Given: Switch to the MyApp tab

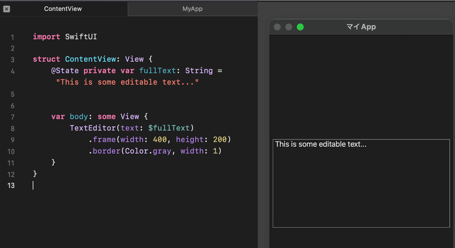Looking at the screenshot, I should (x=192, y=9).
